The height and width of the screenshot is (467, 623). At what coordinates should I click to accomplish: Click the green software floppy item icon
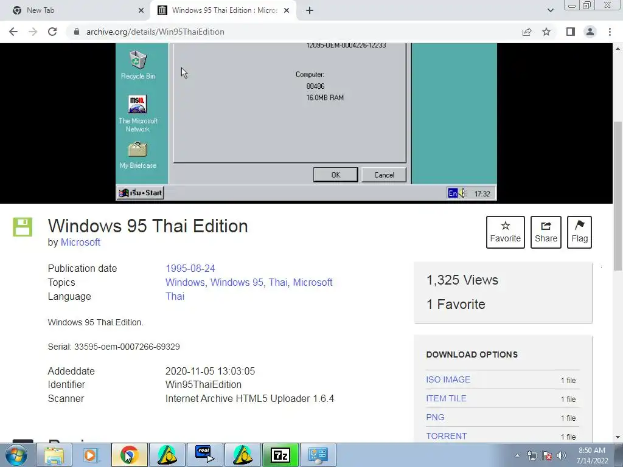(23, 227)
